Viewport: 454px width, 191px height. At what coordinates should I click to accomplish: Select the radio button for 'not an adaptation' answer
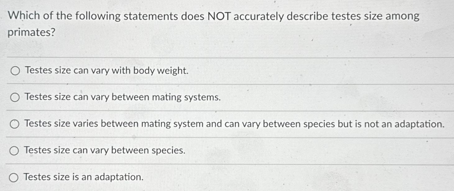coord(14,124)
